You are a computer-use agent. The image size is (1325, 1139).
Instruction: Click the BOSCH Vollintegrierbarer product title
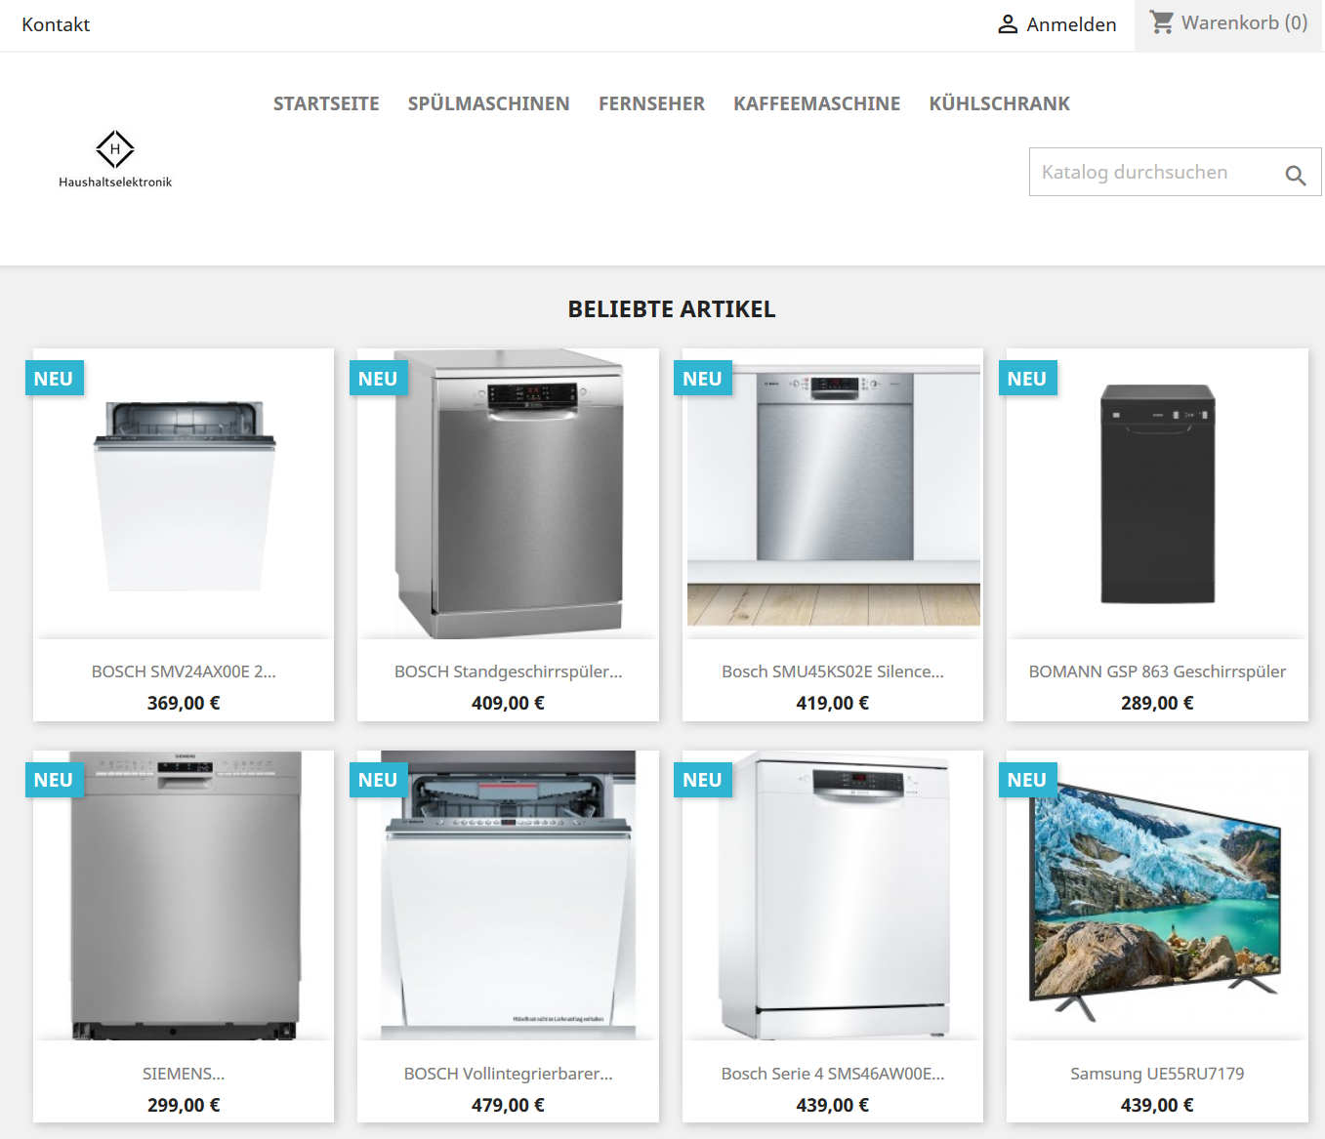coord(508,1074)
